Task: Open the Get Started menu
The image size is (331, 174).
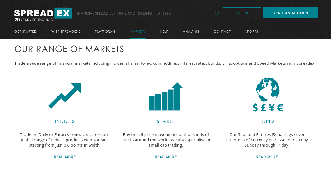Action: click(x=25, y=31)
